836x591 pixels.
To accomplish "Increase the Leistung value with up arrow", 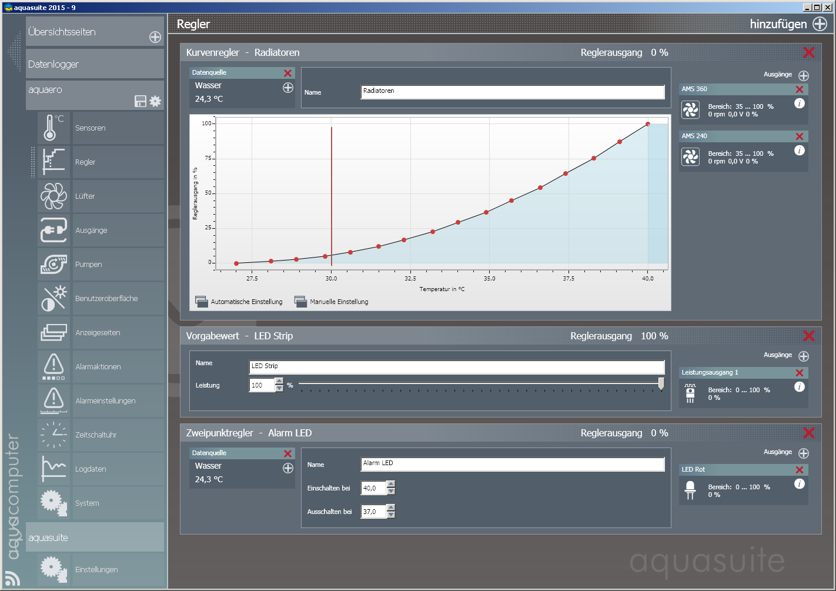I will (279, 381).
